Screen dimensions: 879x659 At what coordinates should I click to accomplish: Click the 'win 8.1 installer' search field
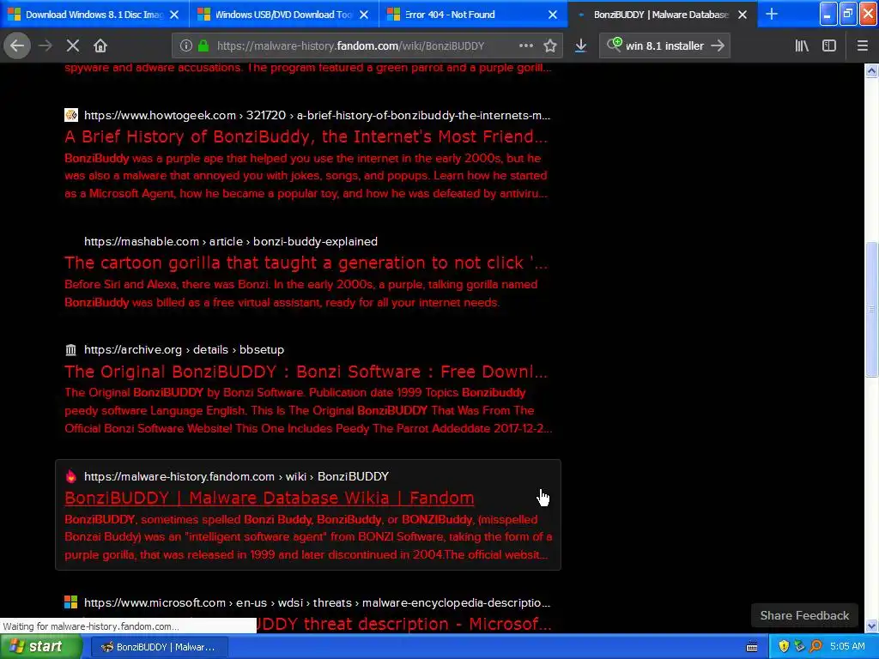(664, 46)
